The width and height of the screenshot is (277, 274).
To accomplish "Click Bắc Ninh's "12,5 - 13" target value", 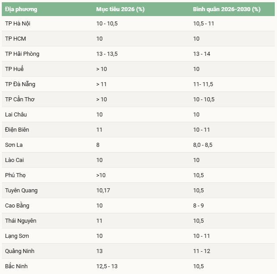I will point(107,266).
